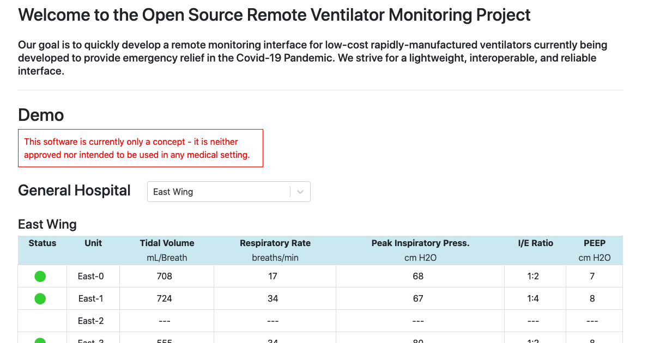Click the green status indicator for East-1
The image size is (654, 343).
coord(40,298)
